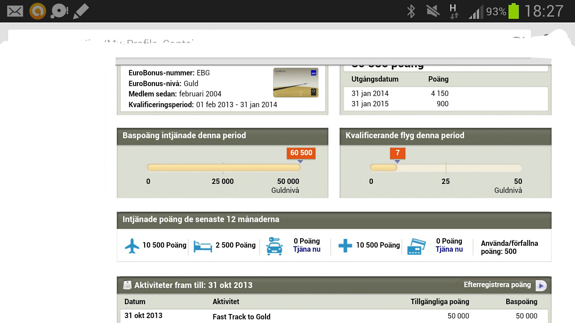Click the 7 qualifying flights marker
Screen dimensions: 575x323
point(398,153)
